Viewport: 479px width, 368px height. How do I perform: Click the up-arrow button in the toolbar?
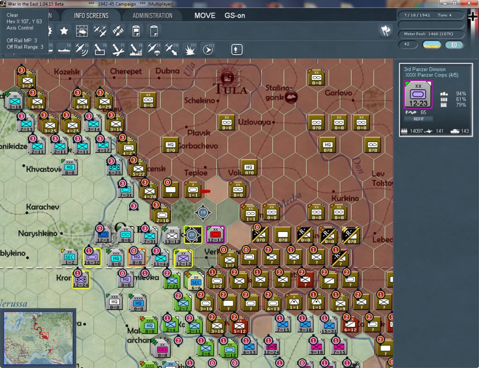pyautogui.click(x=236, y=50)
